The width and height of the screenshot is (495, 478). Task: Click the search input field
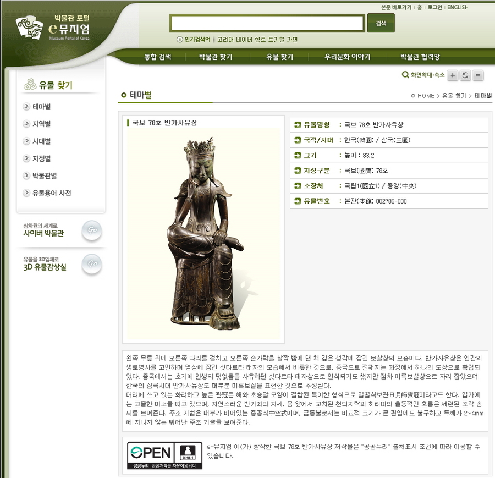click(267, 23)
